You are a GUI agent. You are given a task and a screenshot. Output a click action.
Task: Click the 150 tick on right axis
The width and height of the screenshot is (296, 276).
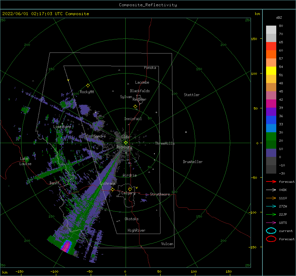pos(254,39)
